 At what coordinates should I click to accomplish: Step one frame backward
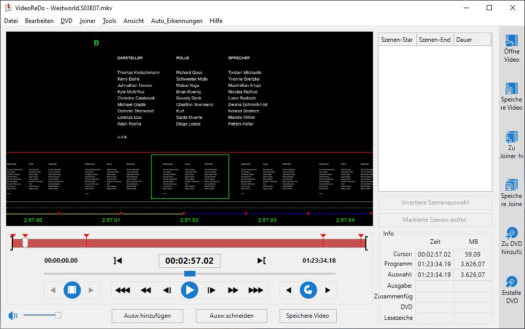pos(167,290)
